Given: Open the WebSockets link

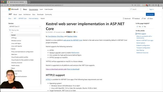Looking at the screenshot, I should pos(75,53).
